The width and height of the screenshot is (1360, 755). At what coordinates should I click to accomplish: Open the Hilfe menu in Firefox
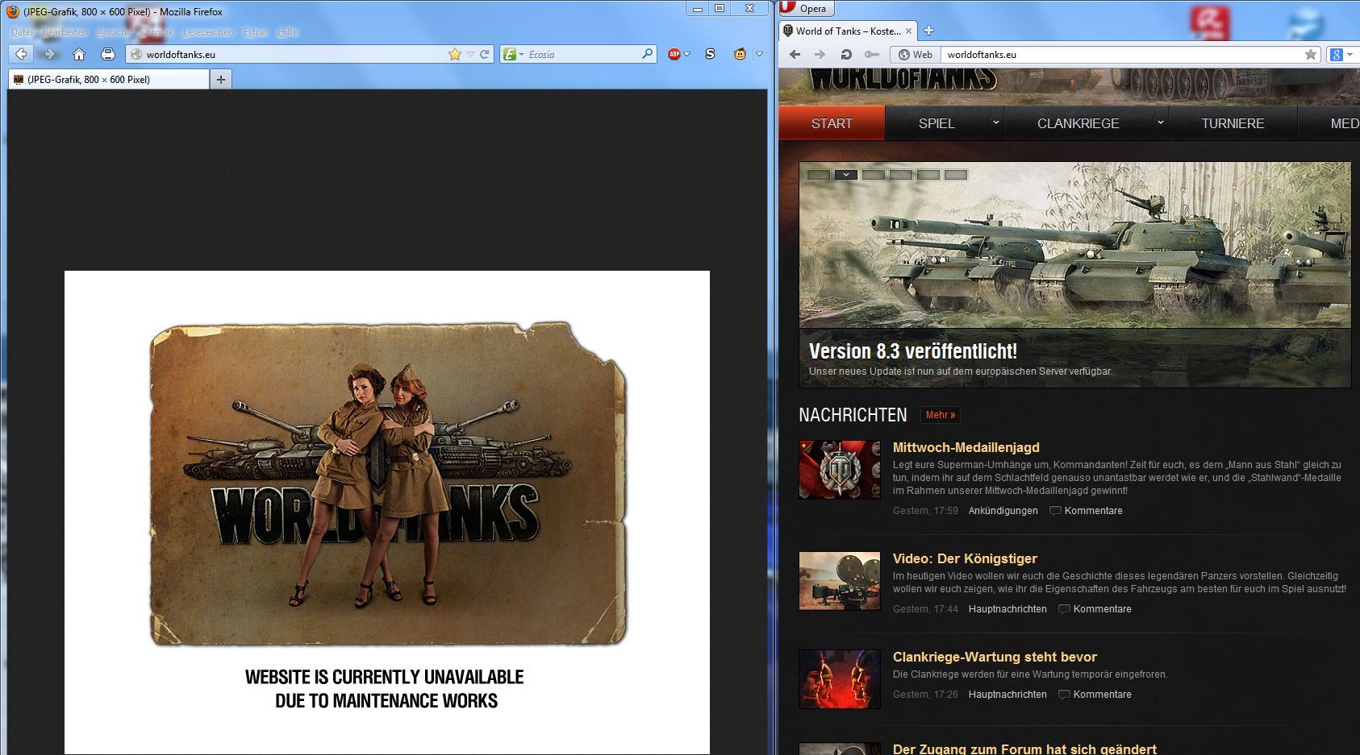[x=287, y=32]
